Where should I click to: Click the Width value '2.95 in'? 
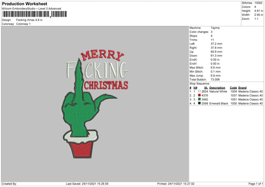pyautogui.click(x=258, y=15)
